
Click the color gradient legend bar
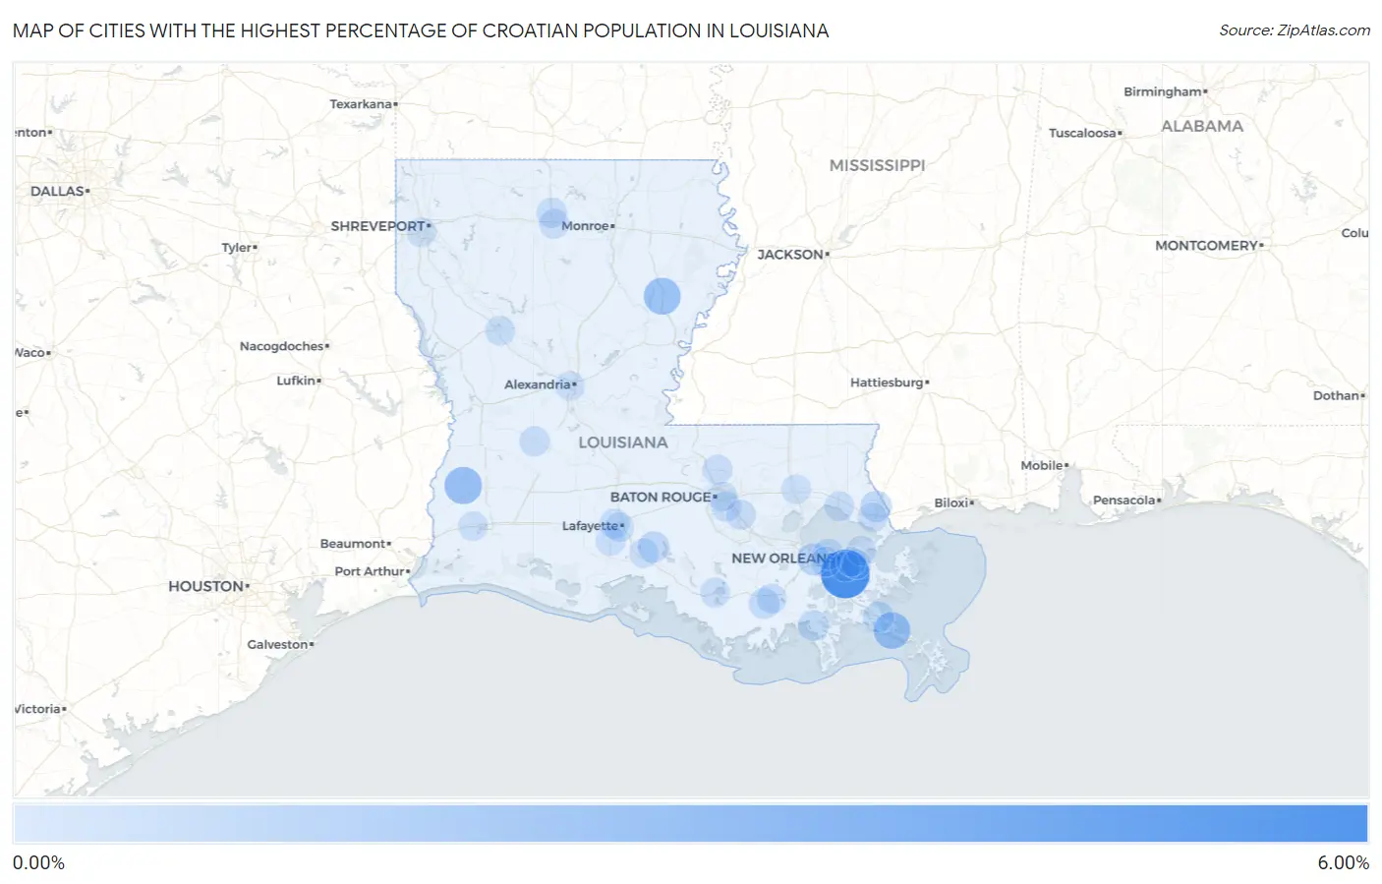pos(691,824)
